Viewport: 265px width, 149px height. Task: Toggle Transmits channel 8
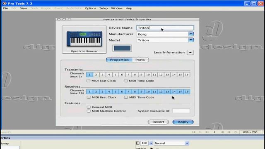(135, 74)
